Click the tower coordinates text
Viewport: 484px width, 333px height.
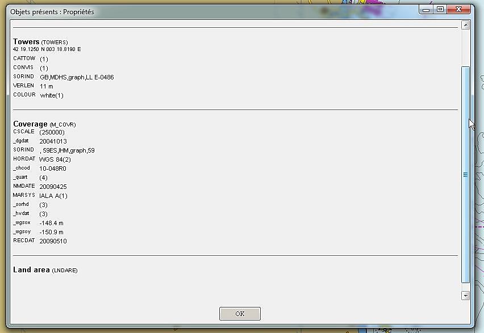click(47, 49)
